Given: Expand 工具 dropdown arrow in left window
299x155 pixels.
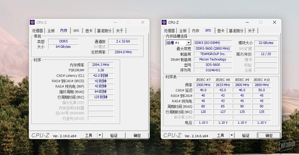Looking at the screenshot, I should pos(100,135).
